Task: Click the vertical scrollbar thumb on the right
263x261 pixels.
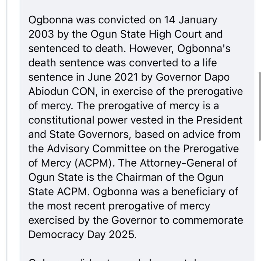Action: [x=260, y=106]
